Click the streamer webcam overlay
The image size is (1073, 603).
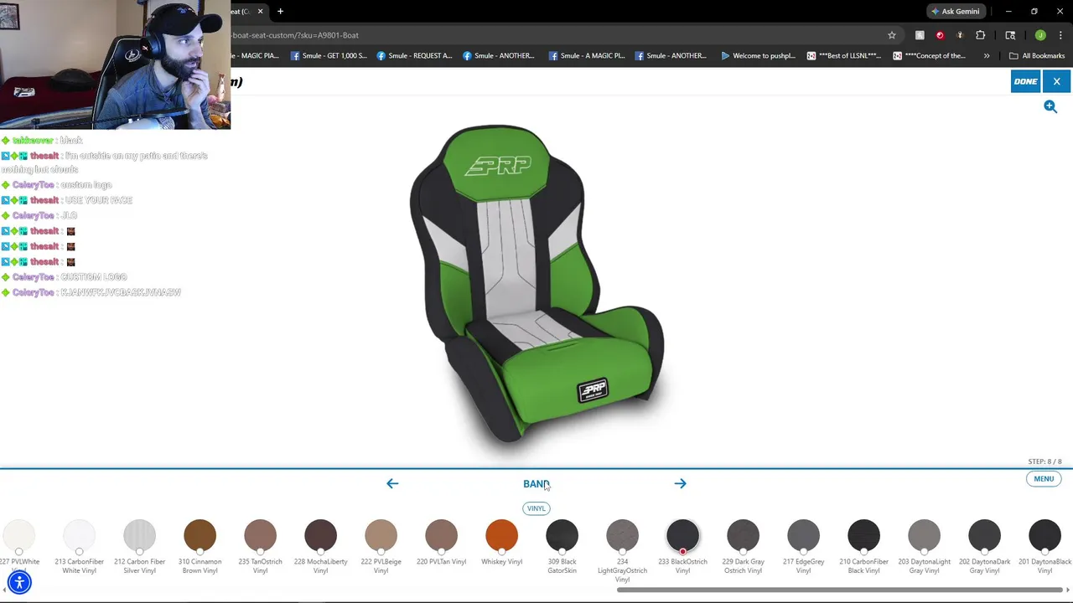115,64
